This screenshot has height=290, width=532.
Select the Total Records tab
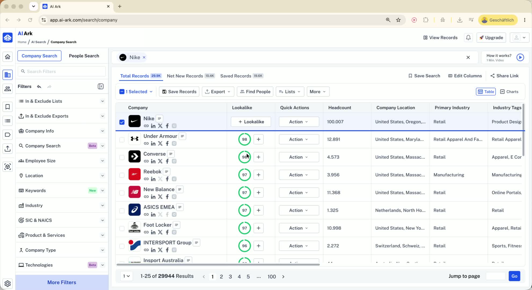(141, 76)
